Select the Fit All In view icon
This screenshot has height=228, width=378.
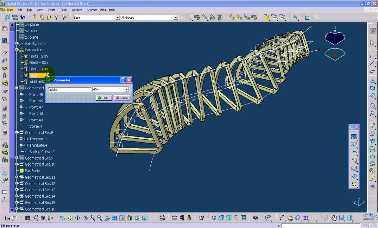click(x=70, y=218)
